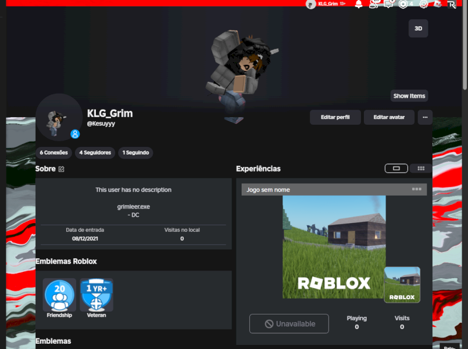
Task: Open the 6 Conexões list
Action: click(x=54, y=153)
